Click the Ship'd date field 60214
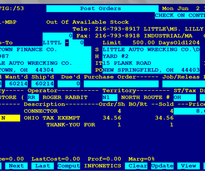The image size is (205, 171). 43,84
